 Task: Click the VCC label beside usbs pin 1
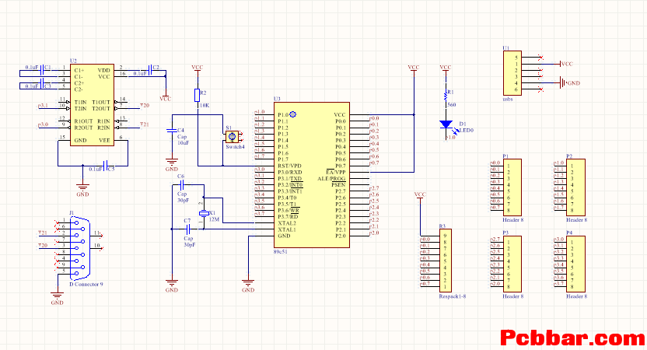point(568,64)
